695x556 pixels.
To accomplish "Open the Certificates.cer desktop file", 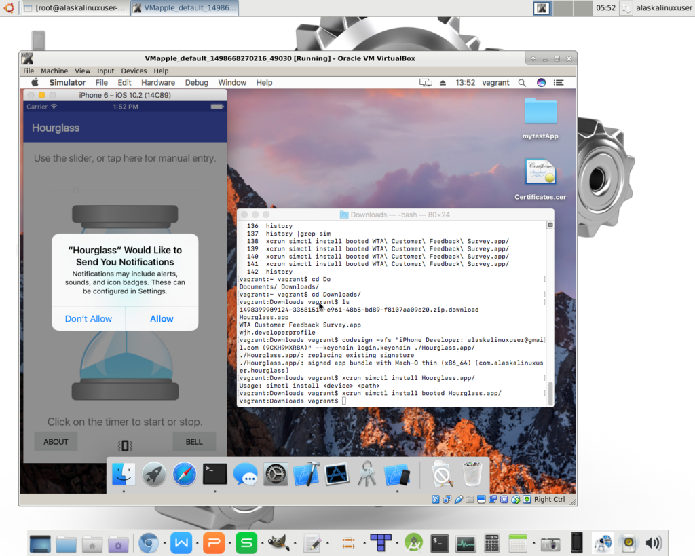I will point(540,174).
